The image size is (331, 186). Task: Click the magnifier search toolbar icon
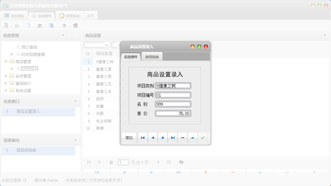coord(6,26)
